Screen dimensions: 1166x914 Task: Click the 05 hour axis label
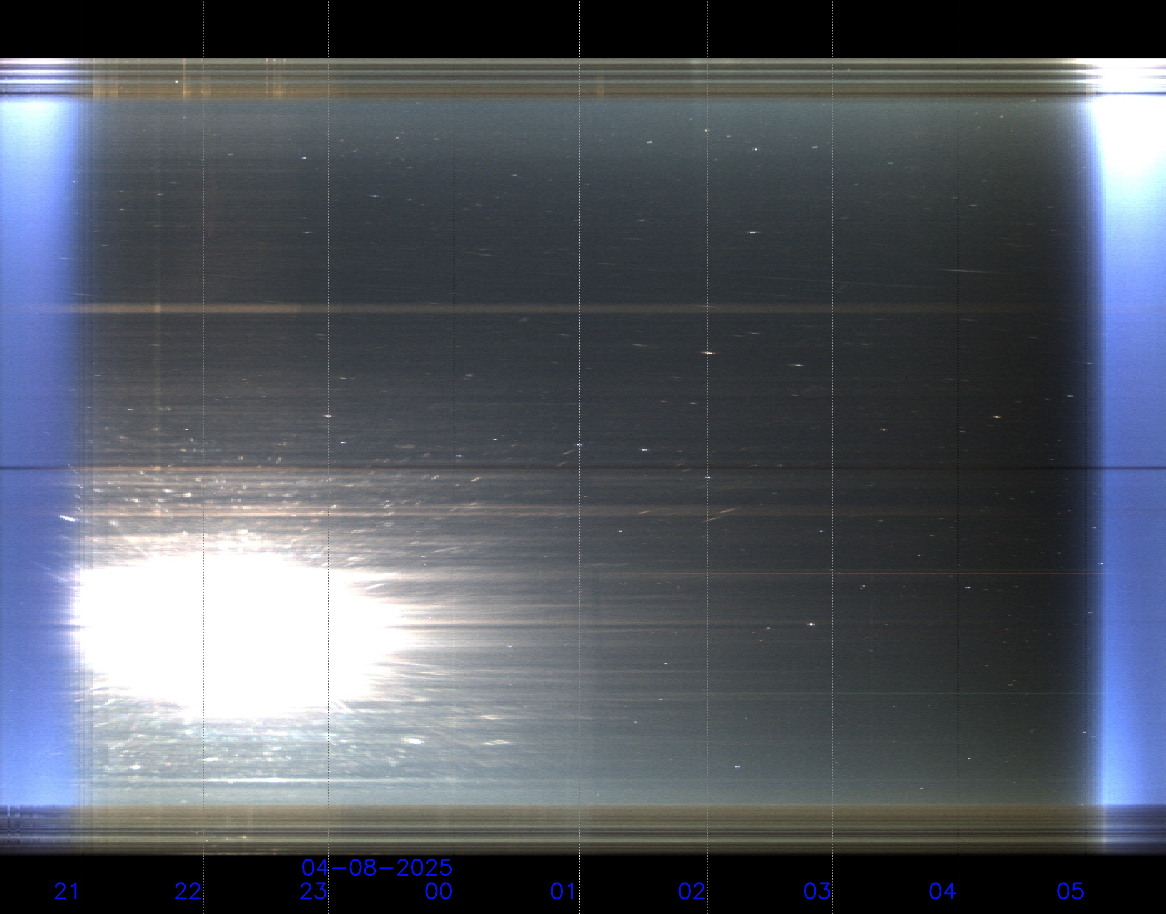[x=1070, y=891]
